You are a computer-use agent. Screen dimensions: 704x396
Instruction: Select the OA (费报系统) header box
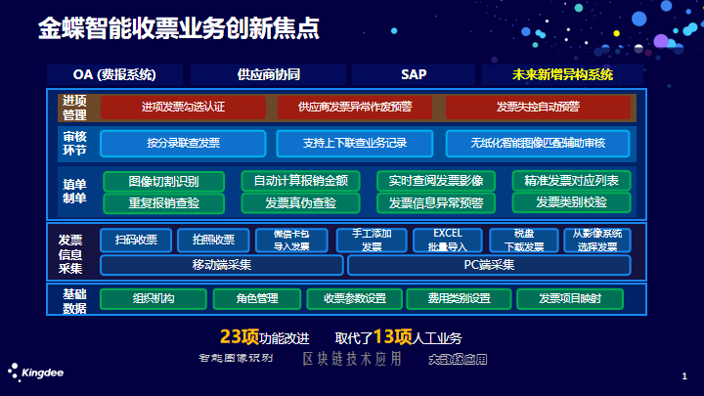tap(114, 74)
